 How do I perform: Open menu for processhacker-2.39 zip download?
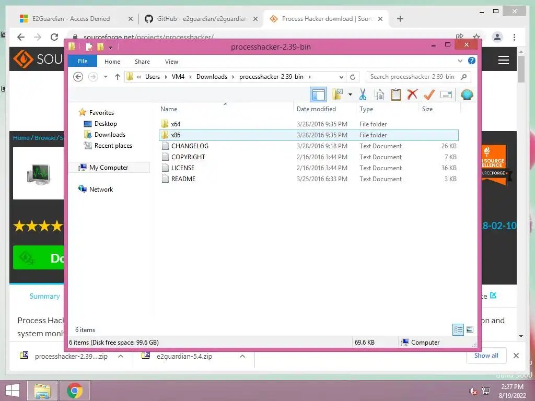[x=121, y=356]
